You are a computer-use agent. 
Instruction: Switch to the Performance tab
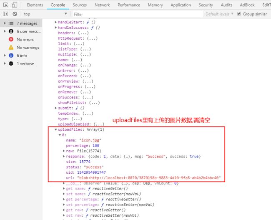[129, 5]
